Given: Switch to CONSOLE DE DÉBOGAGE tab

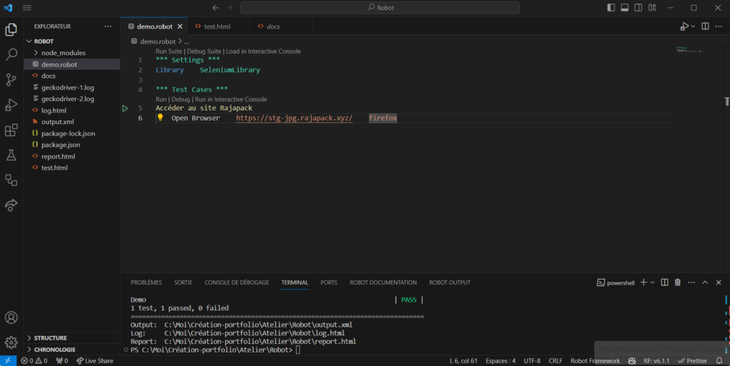Looking at the screenshot, I should [x=237, y=283].
